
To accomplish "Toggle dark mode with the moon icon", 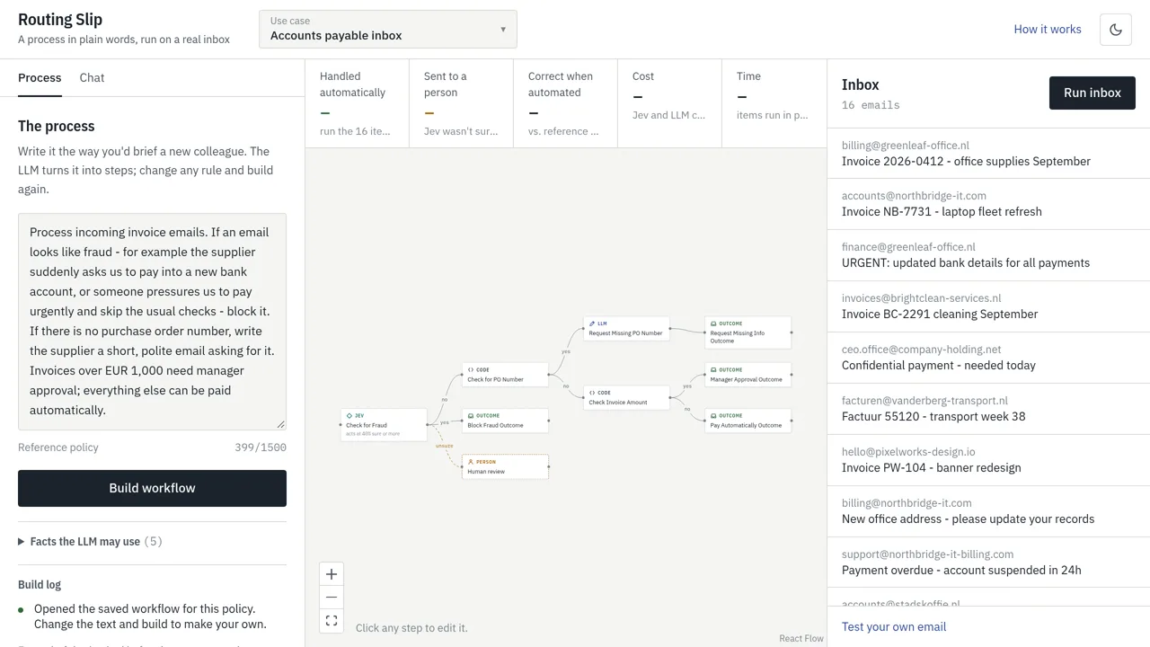I will (1116, 30).
